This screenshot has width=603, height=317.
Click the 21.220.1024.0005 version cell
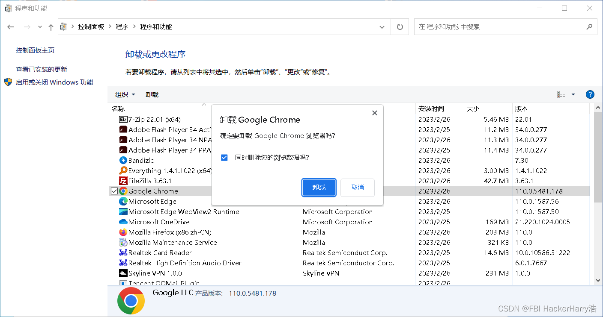pyautogui.click(x=543, y=222)
